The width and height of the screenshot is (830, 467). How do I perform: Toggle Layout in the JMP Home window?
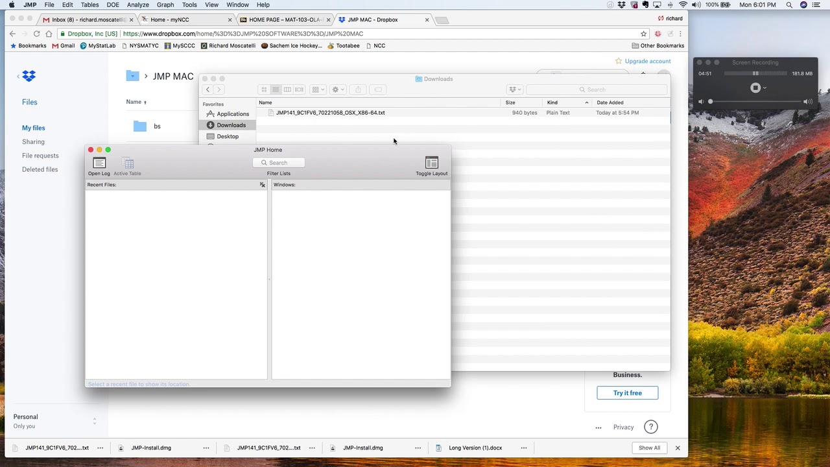pos(431,163)
